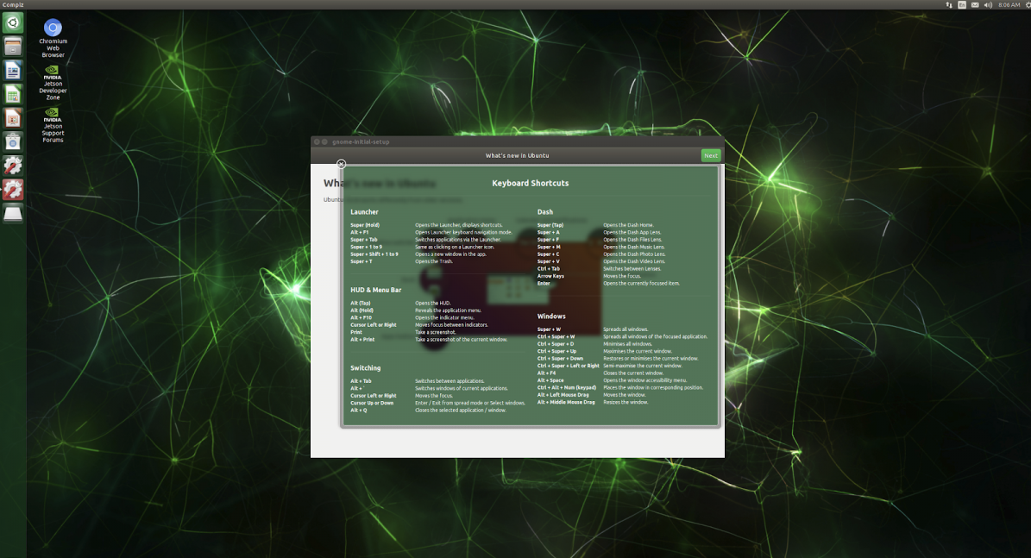
Task: Open the En keyboard layout indicator
Action: tap(962, 4)
